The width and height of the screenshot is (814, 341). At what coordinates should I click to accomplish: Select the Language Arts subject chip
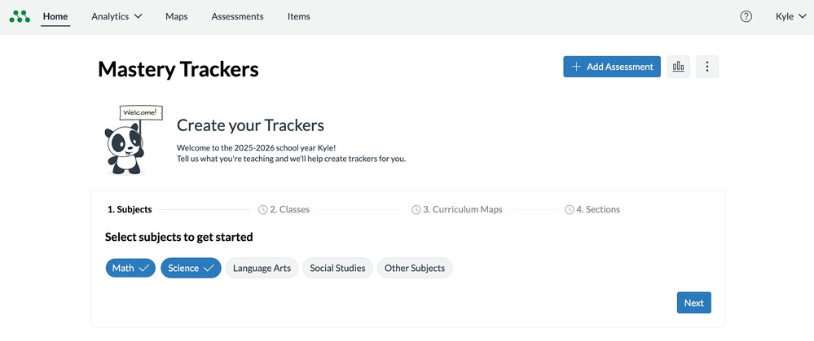pyautogui.click(x=262, y=268)
